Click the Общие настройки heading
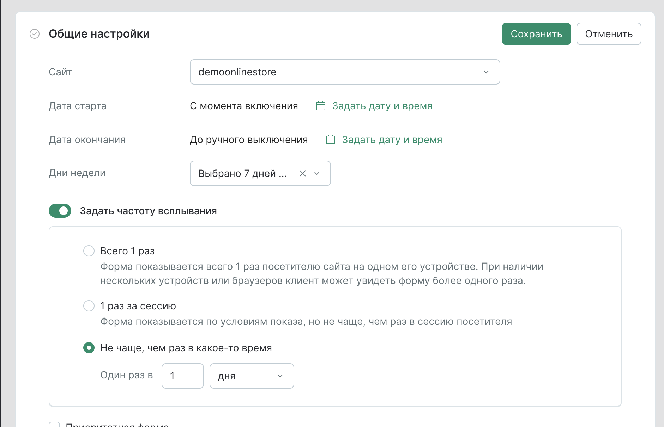 click(99, 34)
